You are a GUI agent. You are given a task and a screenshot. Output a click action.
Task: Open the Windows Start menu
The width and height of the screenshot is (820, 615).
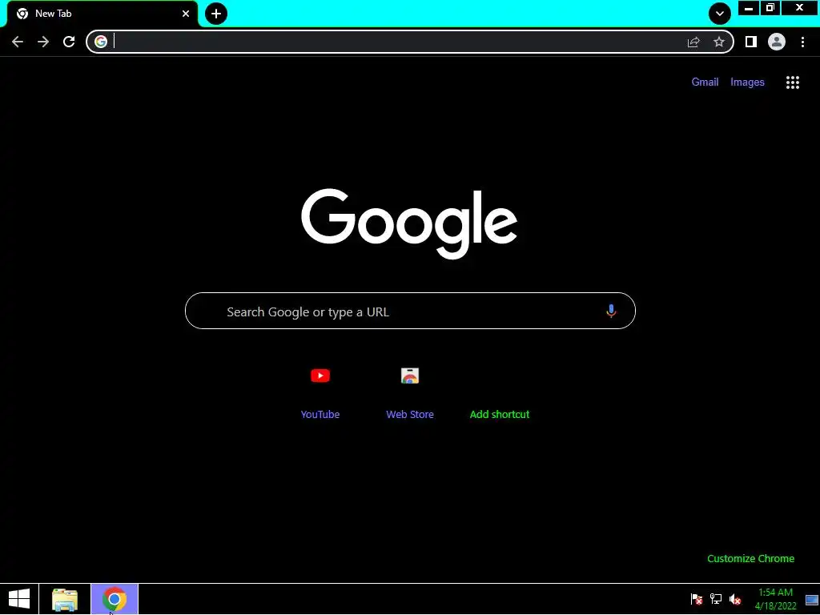click(19, 599)
